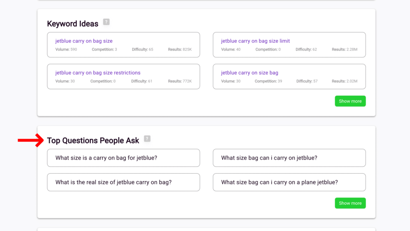Click 'Results: 2.28M' value

point(345,49)
